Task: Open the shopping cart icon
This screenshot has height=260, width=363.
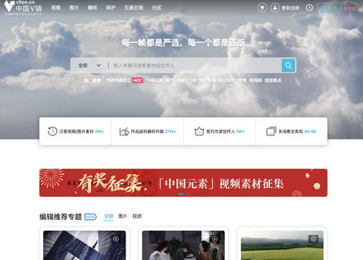Action: [x=262, y=8]
